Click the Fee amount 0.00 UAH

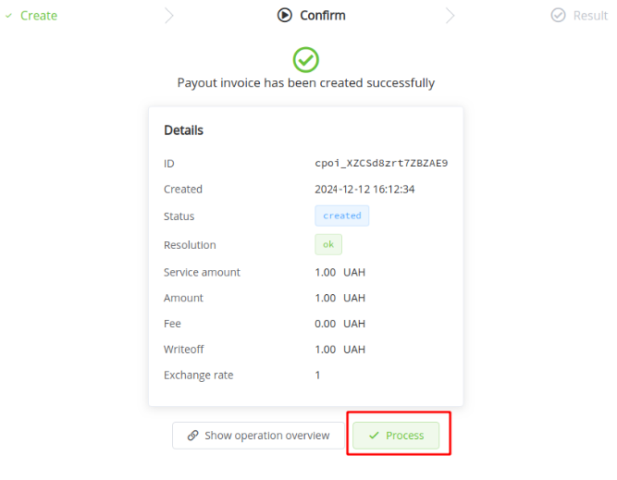pyautogui.click(x=339, y=324)
